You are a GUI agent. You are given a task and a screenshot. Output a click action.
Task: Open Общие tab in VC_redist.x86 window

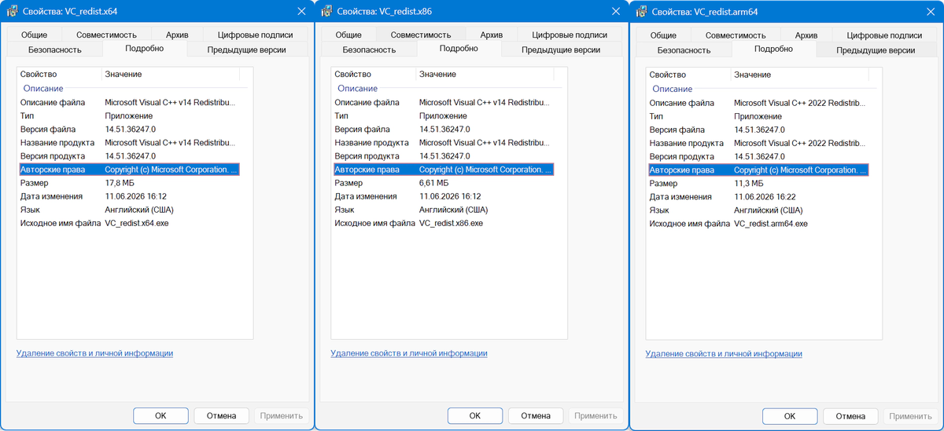click(348, 35)
